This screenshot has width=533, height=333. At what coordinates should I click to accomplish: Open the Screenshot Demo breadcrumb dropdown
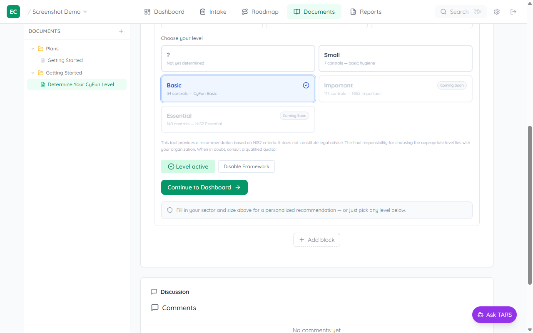click(85, 12)
